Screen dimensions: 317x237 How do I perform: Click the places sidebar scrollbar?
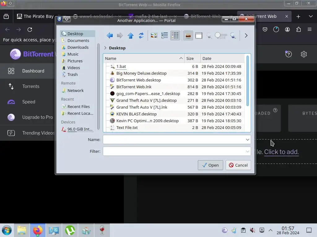tap(98, 87)
